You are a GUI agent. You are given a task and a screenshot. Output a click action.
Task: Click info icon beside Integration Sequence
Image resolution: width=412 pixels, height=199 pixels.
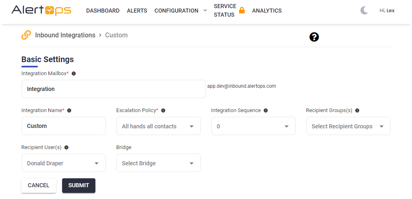click(x=265, y=110)
